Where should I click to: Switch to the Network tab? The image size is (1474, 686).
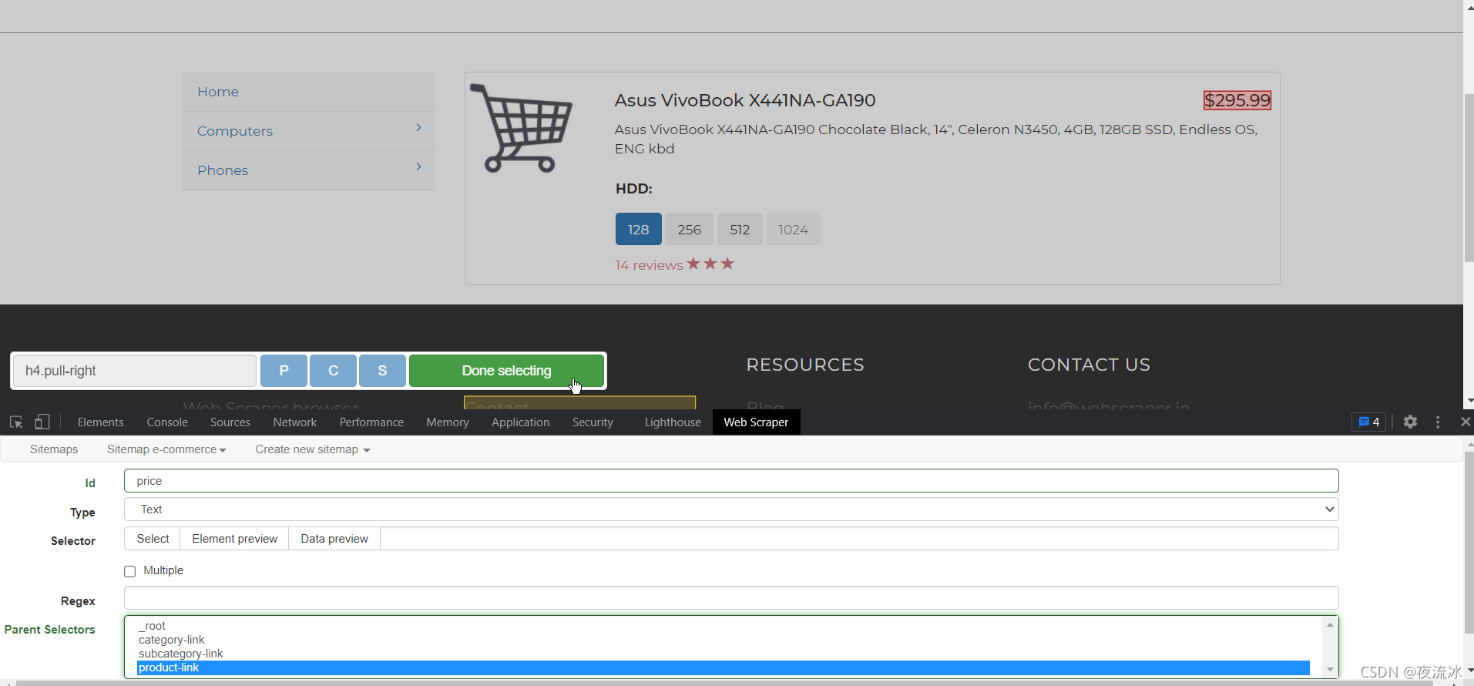[x=295, y=422]
